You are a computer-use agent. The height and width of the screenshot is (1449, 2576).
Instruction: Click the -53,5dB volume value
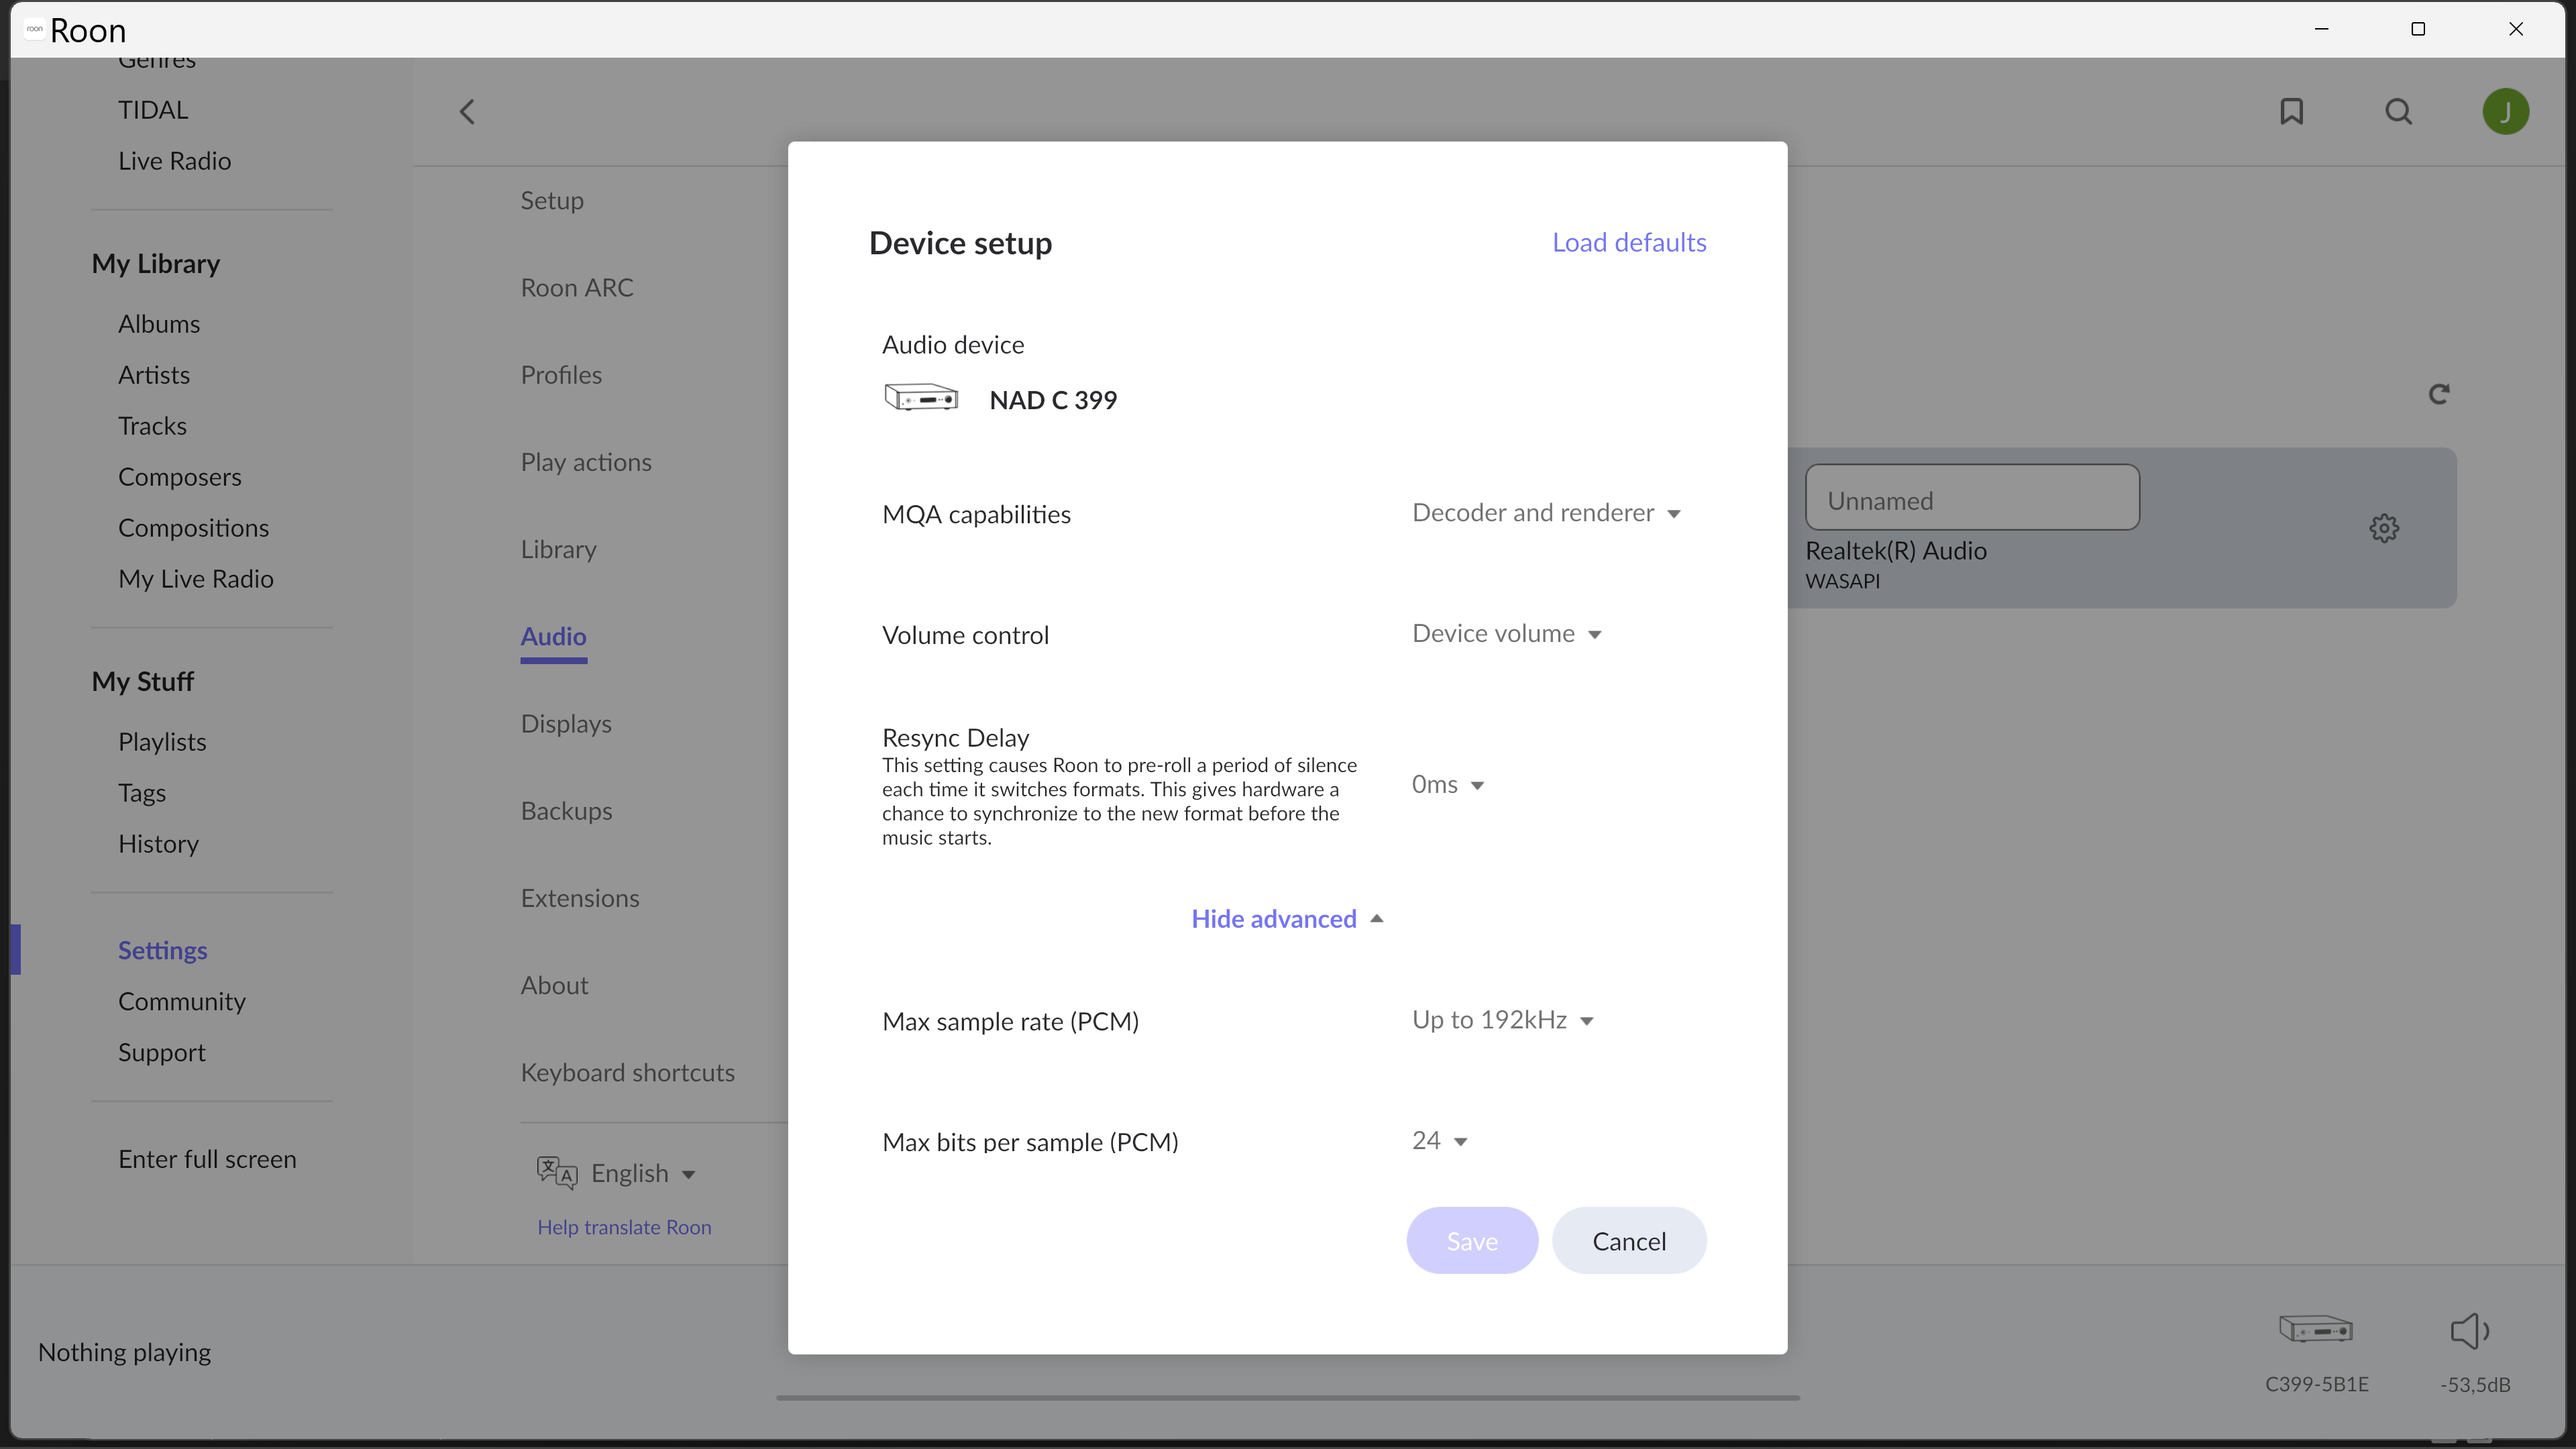2475,1384
